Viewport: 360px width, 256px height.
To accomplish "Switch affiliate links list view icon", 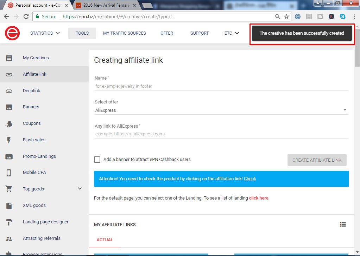I will [343, 224].
